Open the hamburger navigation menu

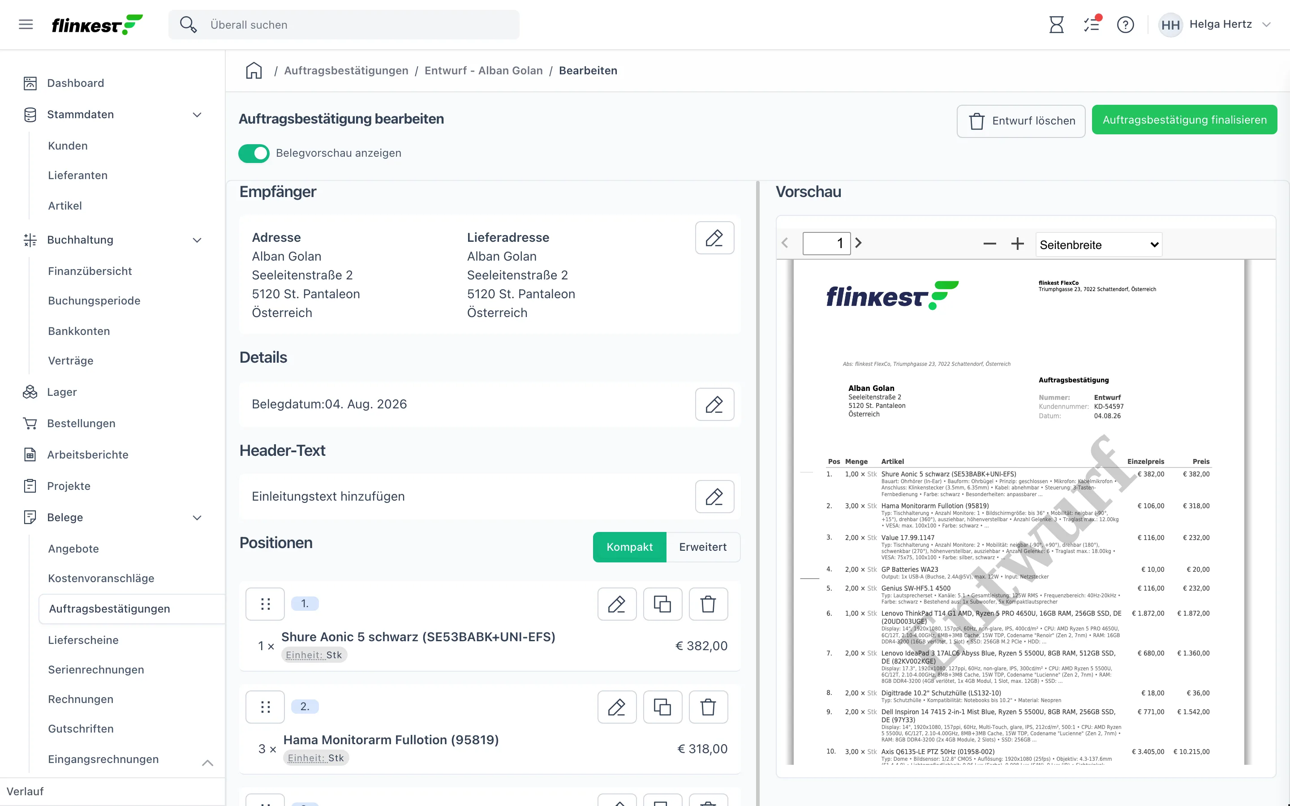click(26, 25)
